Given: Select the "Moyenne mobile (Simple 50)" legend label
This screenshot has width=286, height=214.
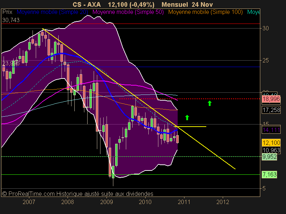Looking at the screenshot, I should click(128, 12).
